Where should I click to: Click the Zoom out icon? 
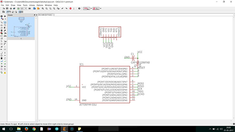click(x=50, y=9)
